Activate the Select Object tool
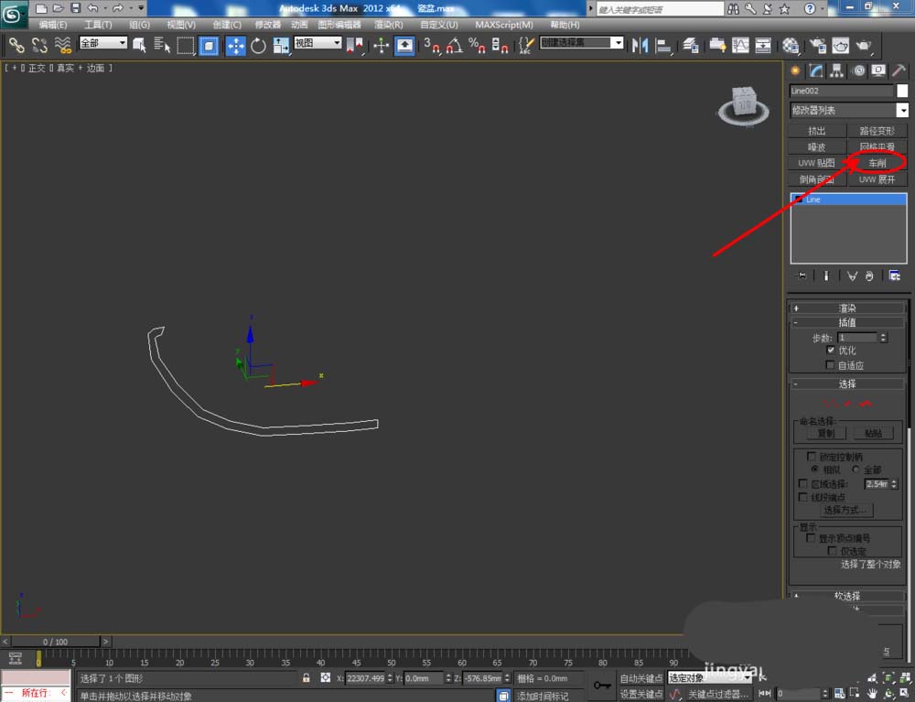Viewport: 915px width, 702px height. 139,46
